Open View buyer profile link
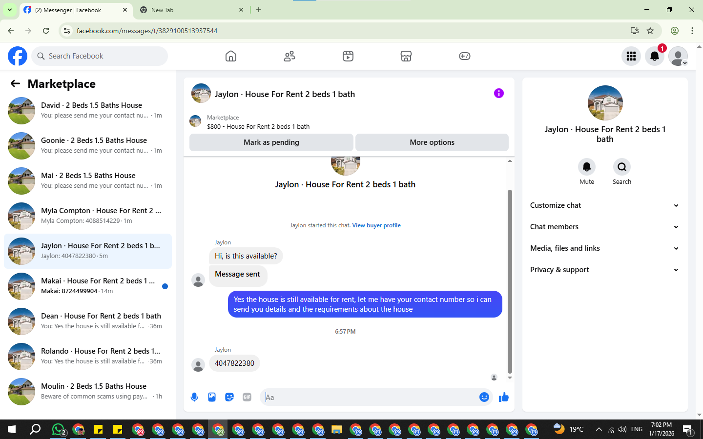 point(376,225)
